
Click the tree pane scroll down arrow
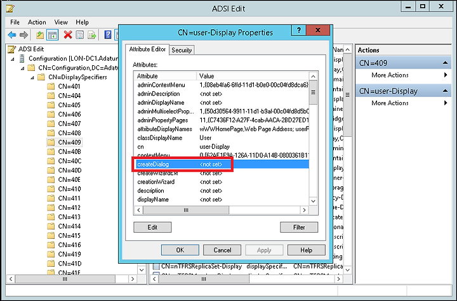142,270
